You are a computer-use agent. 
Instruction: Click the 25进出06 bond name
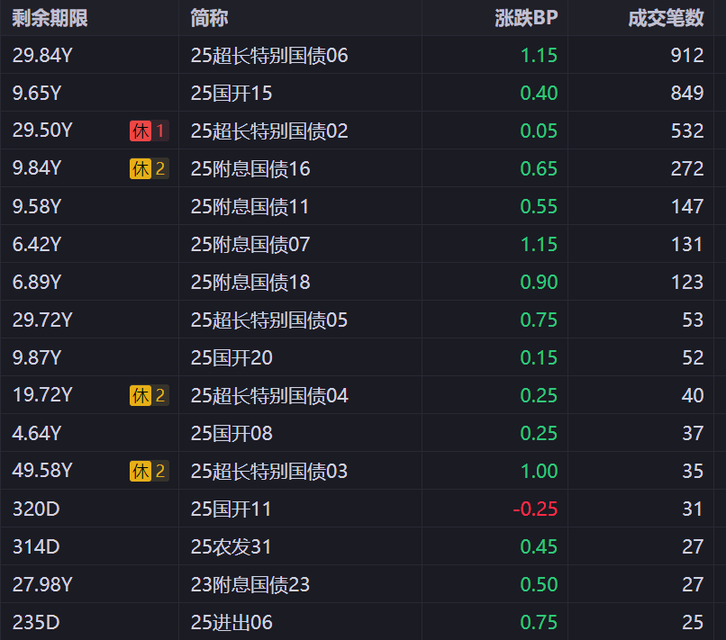[231, 623]
